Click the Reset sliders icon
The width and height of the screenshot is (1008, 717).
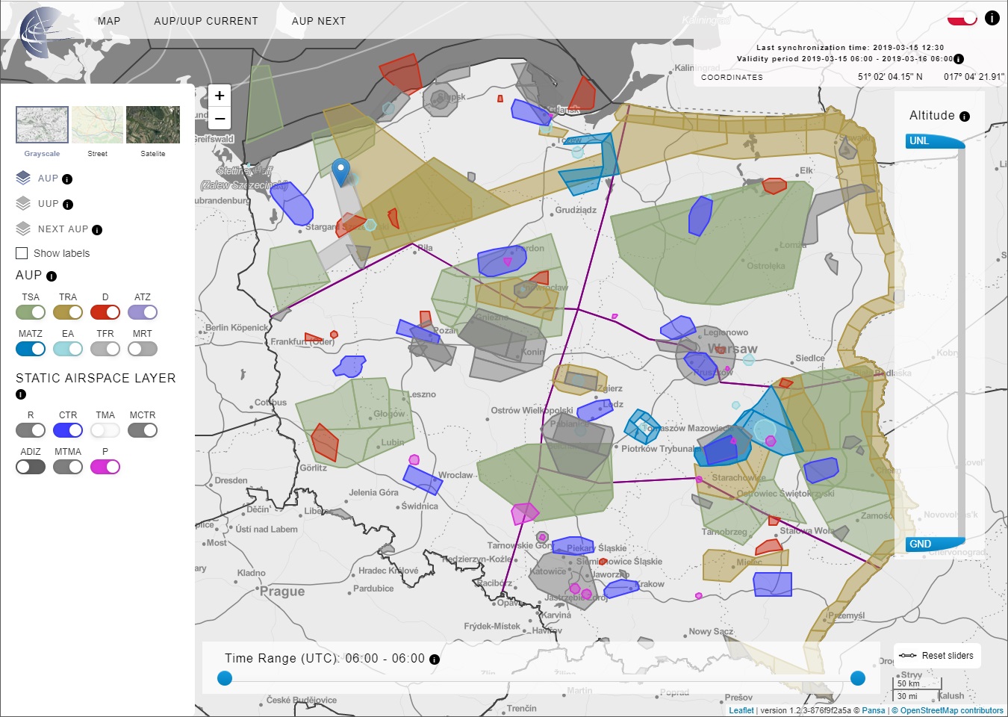click(x=907, y=656)
